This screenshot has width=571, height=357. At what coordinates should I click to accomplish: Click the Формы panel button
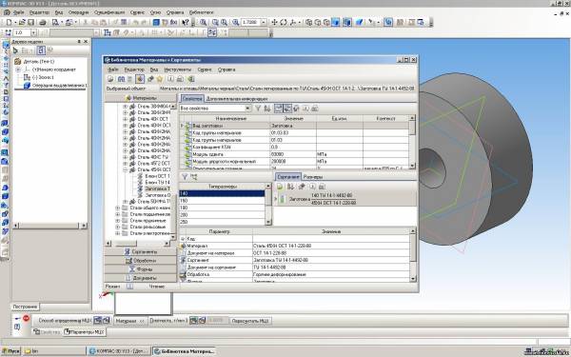pyautogui.click(x=141, y=269)
